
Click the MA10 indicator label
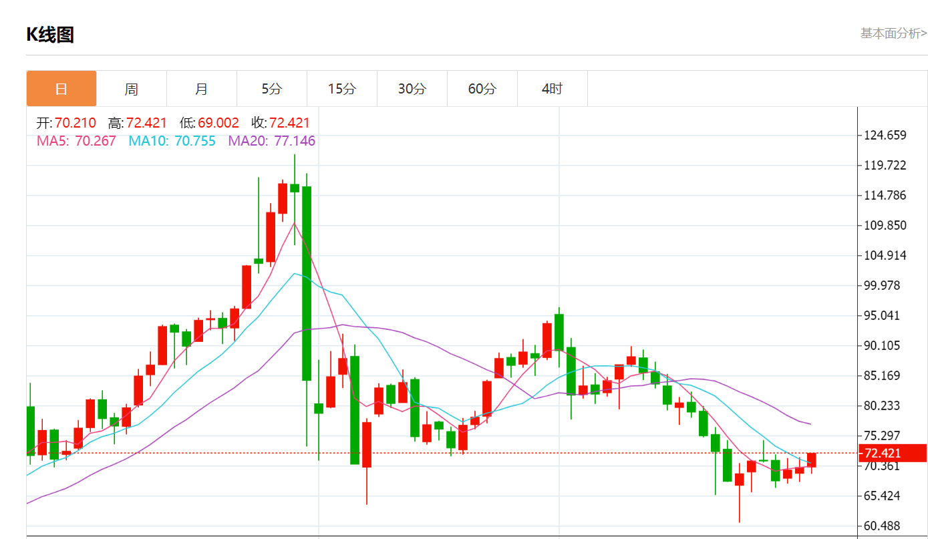[172, 141]
